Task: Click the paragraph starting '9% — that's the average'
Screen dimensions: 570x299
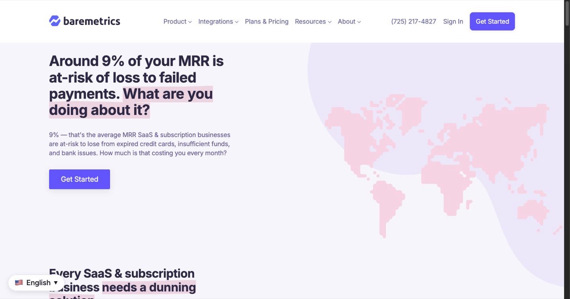Action: [139, 144]
